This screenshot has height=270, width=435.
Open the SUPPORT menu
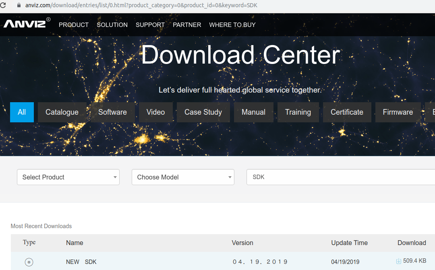pos(150,25)
